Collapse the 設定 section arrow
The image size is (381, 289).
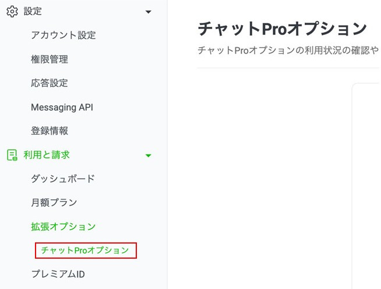149,12
